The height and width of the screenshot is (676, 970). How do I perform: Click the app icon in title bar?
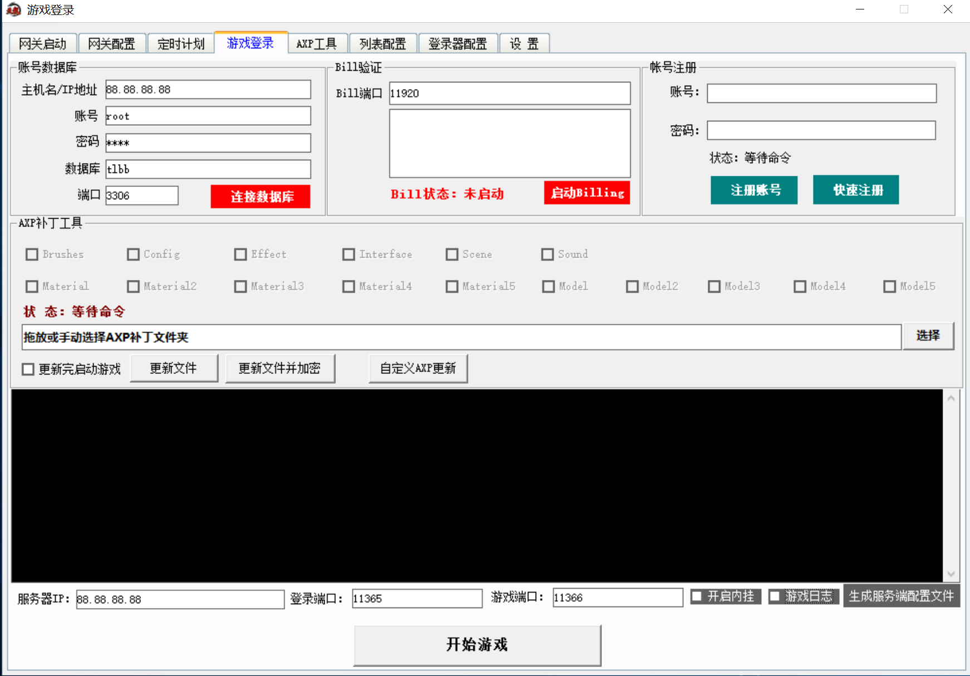click(13, 9)
